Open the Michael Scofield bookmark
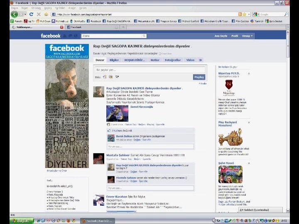This screenshot has width=299, height=224. [x=189, y=21]
